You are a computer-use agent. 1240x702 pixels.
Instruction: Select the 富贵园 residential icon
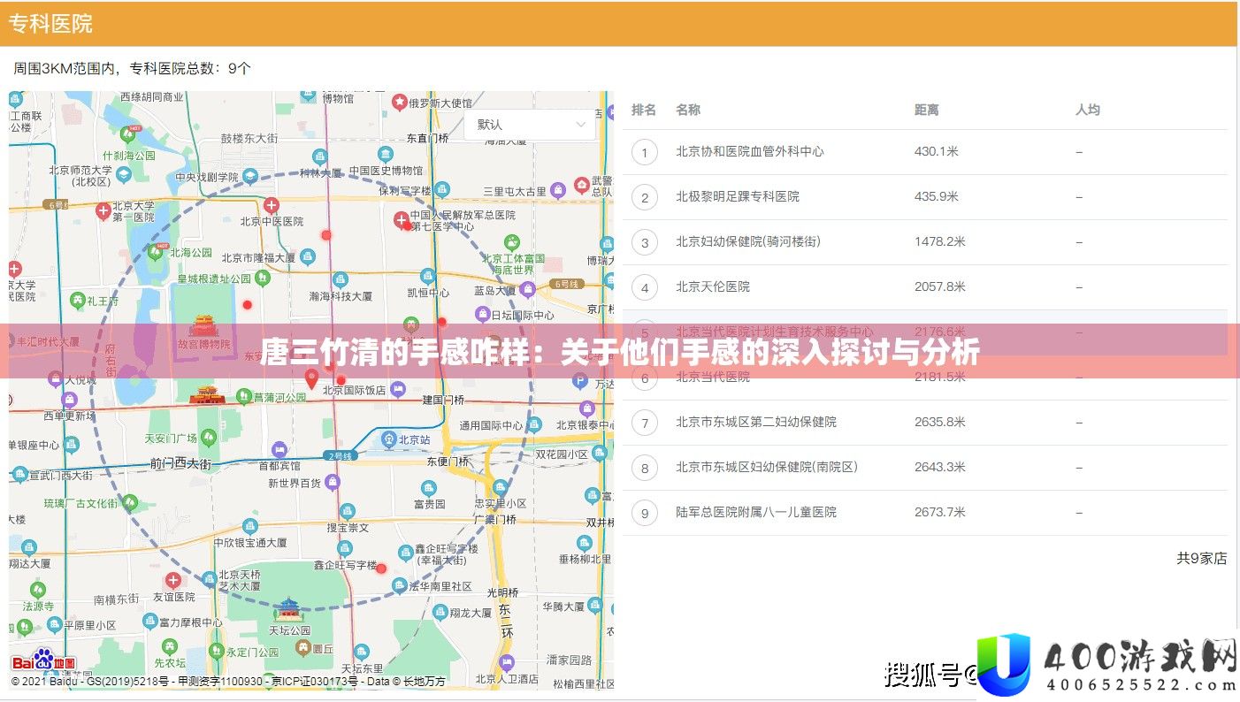[429, 488]
